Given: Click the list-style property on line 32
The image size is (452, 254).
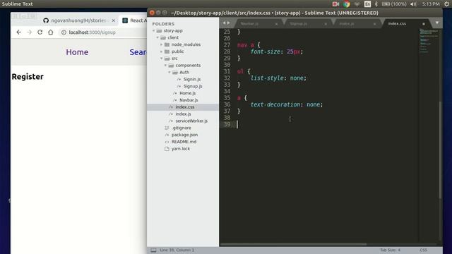Looking at the screenshot, I should pyautogui.click(x=267, y=78).
